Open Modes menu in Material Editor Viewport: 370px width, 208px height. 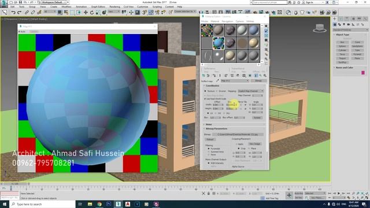point(205,21)
